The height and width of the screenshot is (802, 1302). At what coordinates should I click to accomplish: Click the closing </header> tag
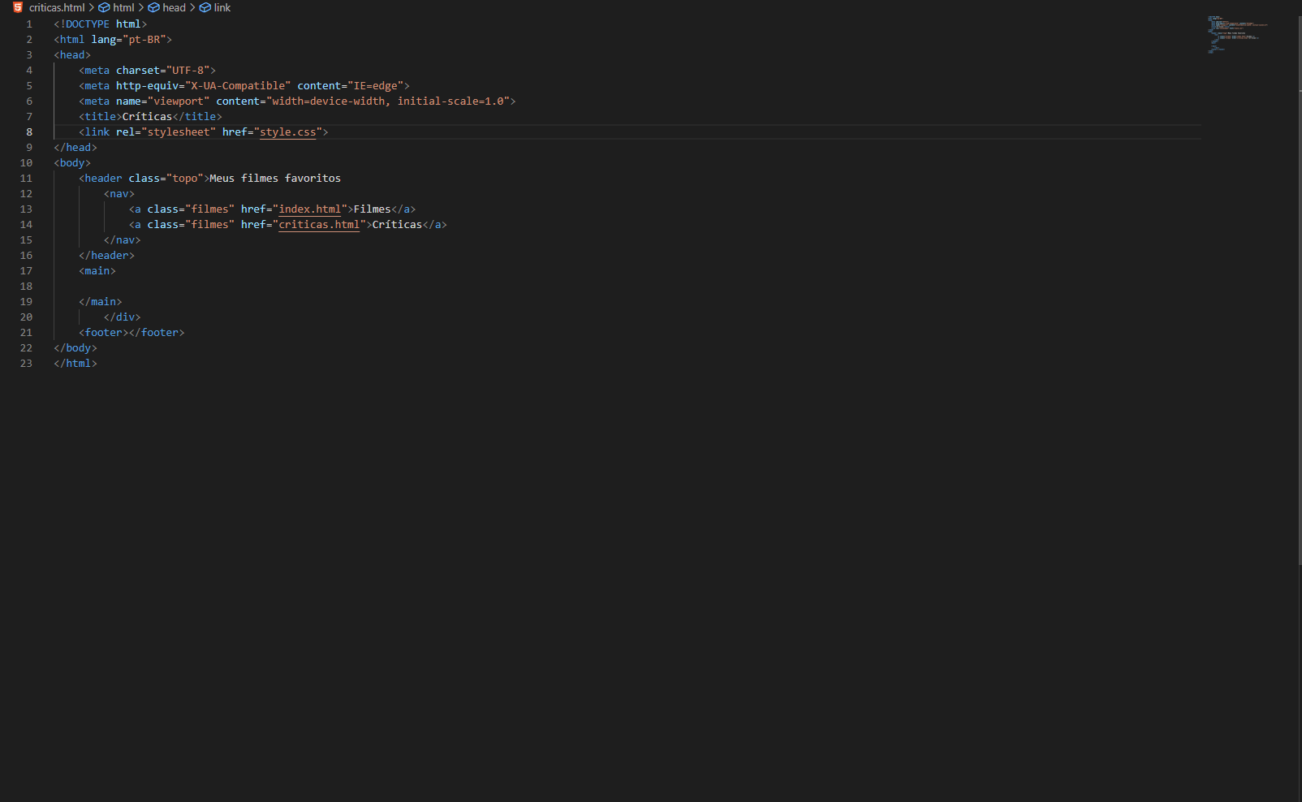(107, 255)
